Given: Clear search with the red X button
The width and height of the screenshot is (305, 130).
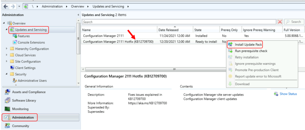Looking at the screenshot, I should click(280, 22).
